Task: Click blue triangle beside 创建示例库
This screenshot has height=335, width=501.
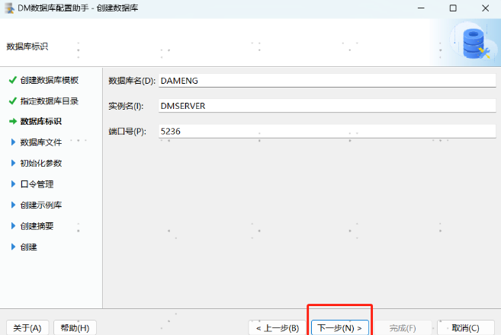Action: tap(13, 205)
